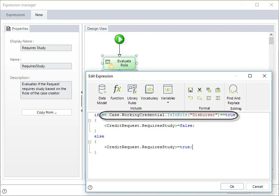Click the lower splitter arrow beside Properties
Viewport: 279px width, 196px height.
click(x=82, y=110)
